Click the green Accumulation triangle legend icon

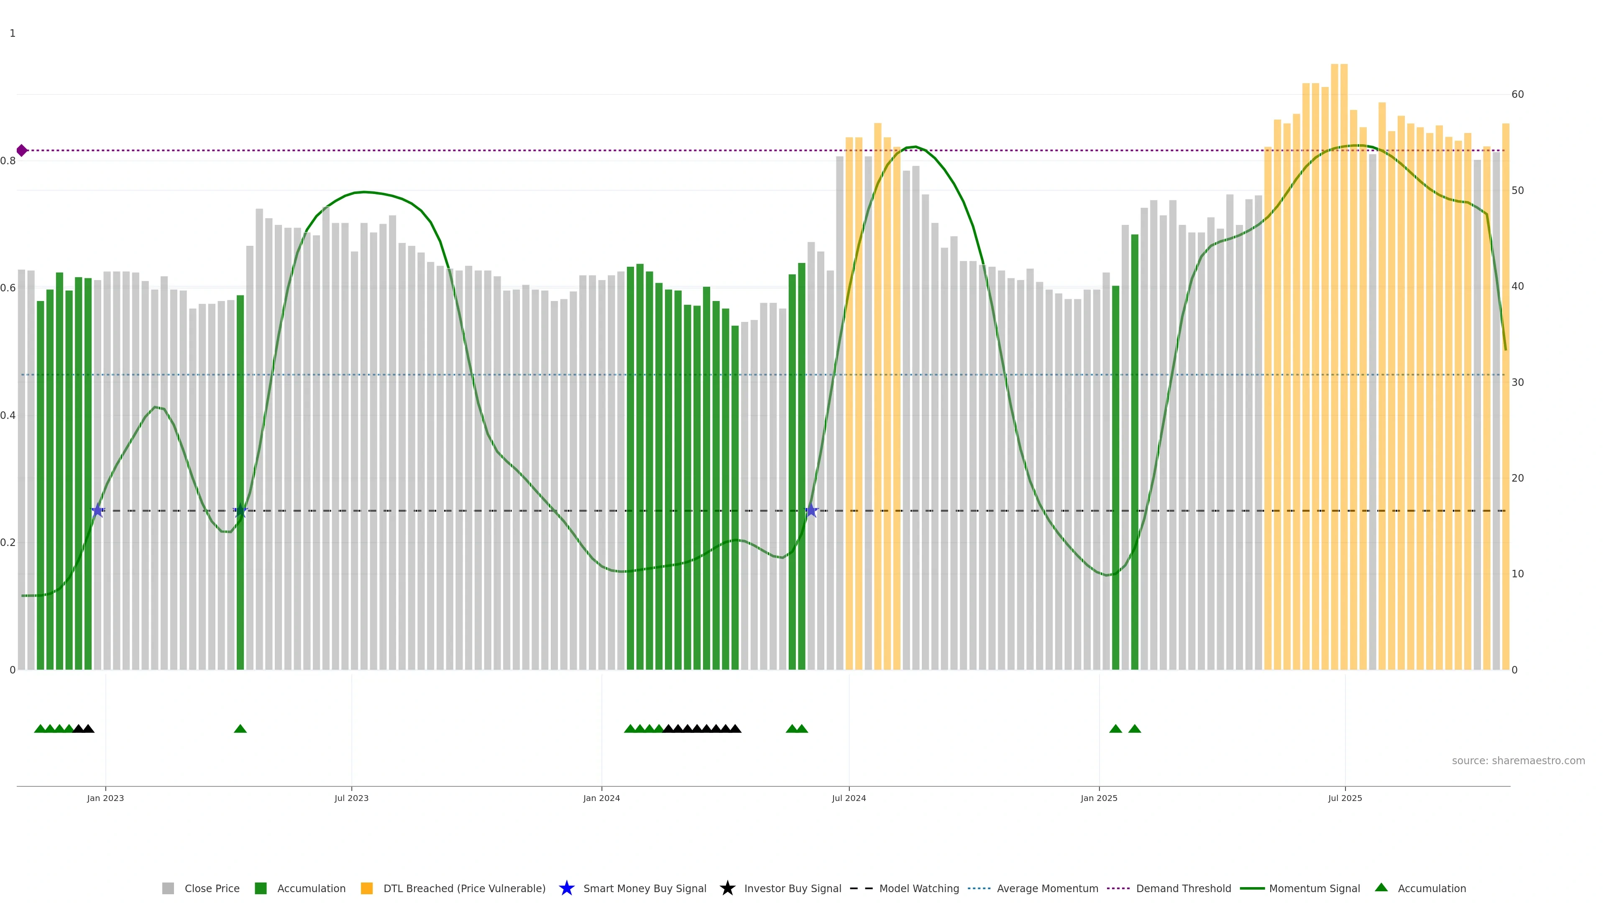coord(1381,888)
